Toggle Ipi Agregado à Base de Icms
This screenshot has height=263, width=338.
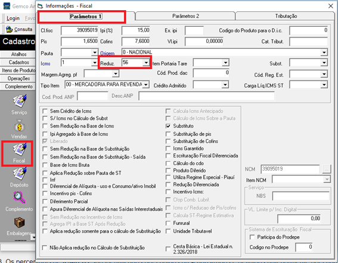pos(45,134)
